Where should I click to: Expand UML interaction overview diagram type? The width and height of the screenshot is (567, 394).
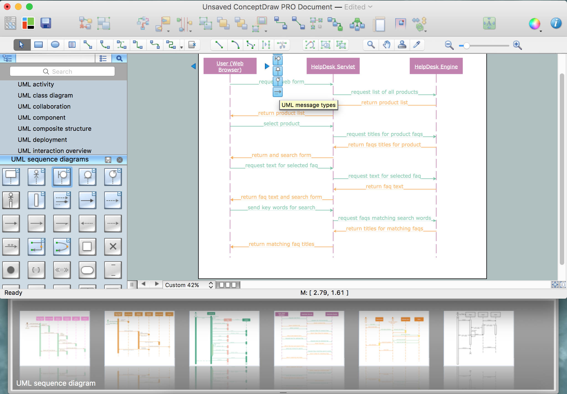[x=55, y=150]
